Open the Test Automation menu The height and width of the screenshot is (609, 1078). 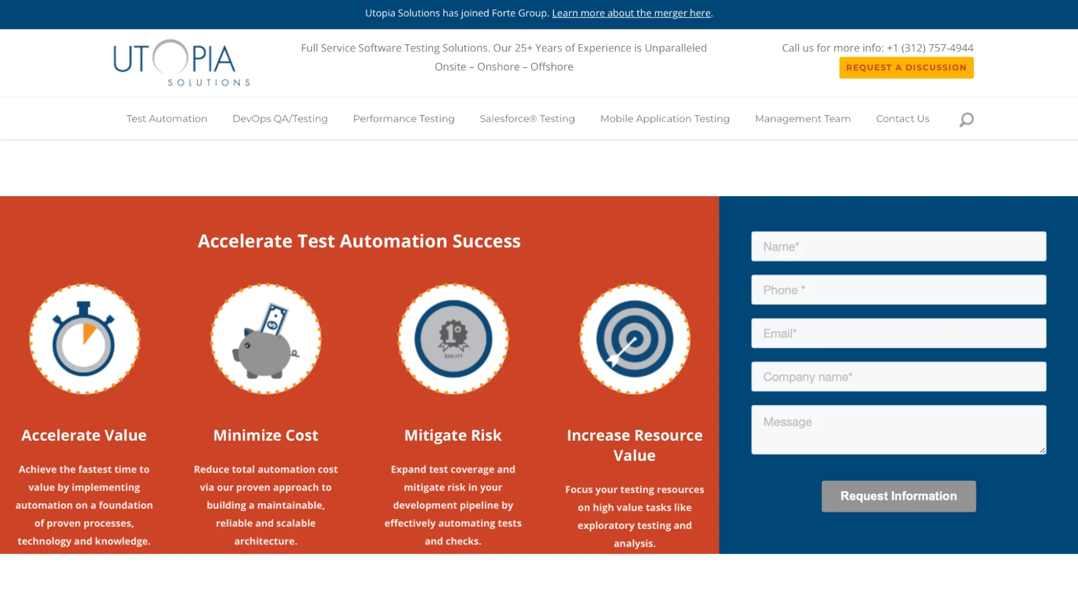[167, 119]
